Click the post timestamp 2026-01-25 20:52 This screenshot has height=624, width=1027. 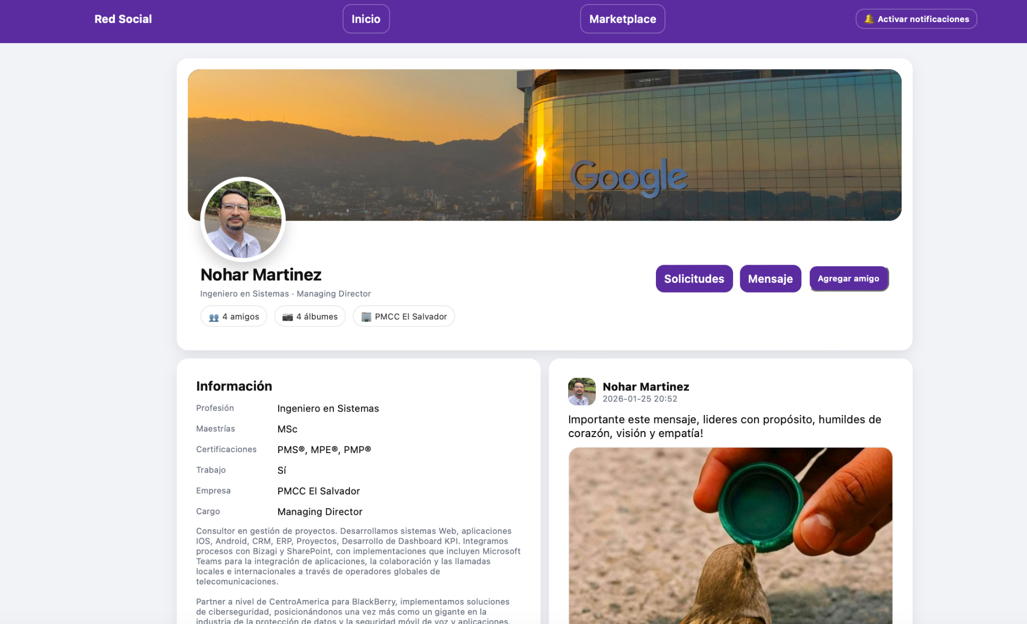click(x=640, y=399)
